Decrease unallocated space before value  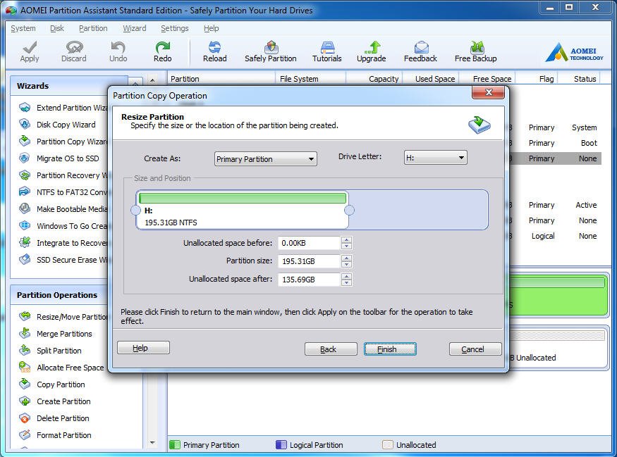[346, 246]
